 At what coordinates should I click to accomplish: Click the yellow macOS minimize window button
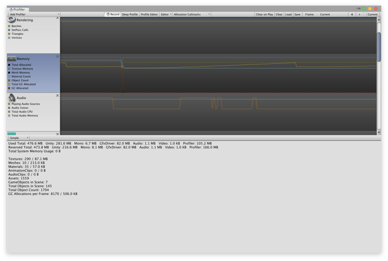point(370,9)
